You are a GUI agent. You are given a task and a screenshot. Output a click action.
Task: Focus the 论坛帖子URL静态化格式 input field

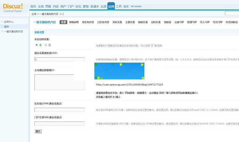tap(59, 110)
